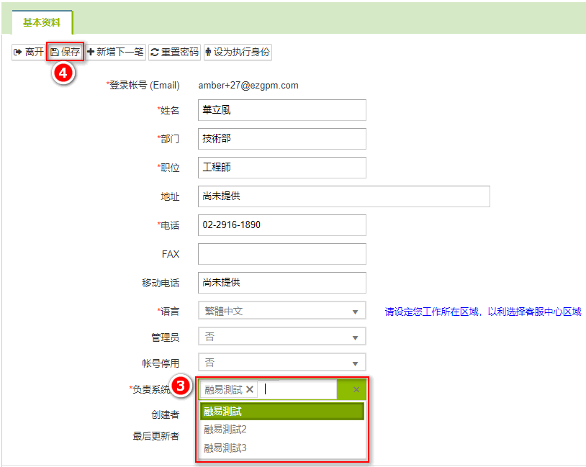Open the 管理员 dropdown
Image resolution: width=586 pixels, height=467 pixels.
click(282, 337)
